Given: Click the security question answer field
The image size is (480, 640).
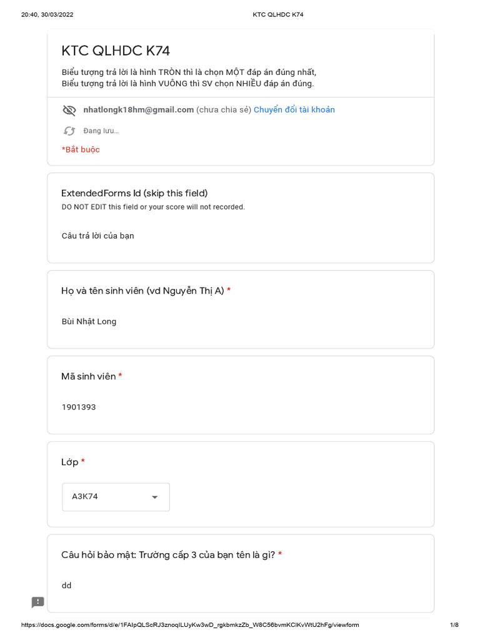Looking at the screenshot, I should point(67,586).
